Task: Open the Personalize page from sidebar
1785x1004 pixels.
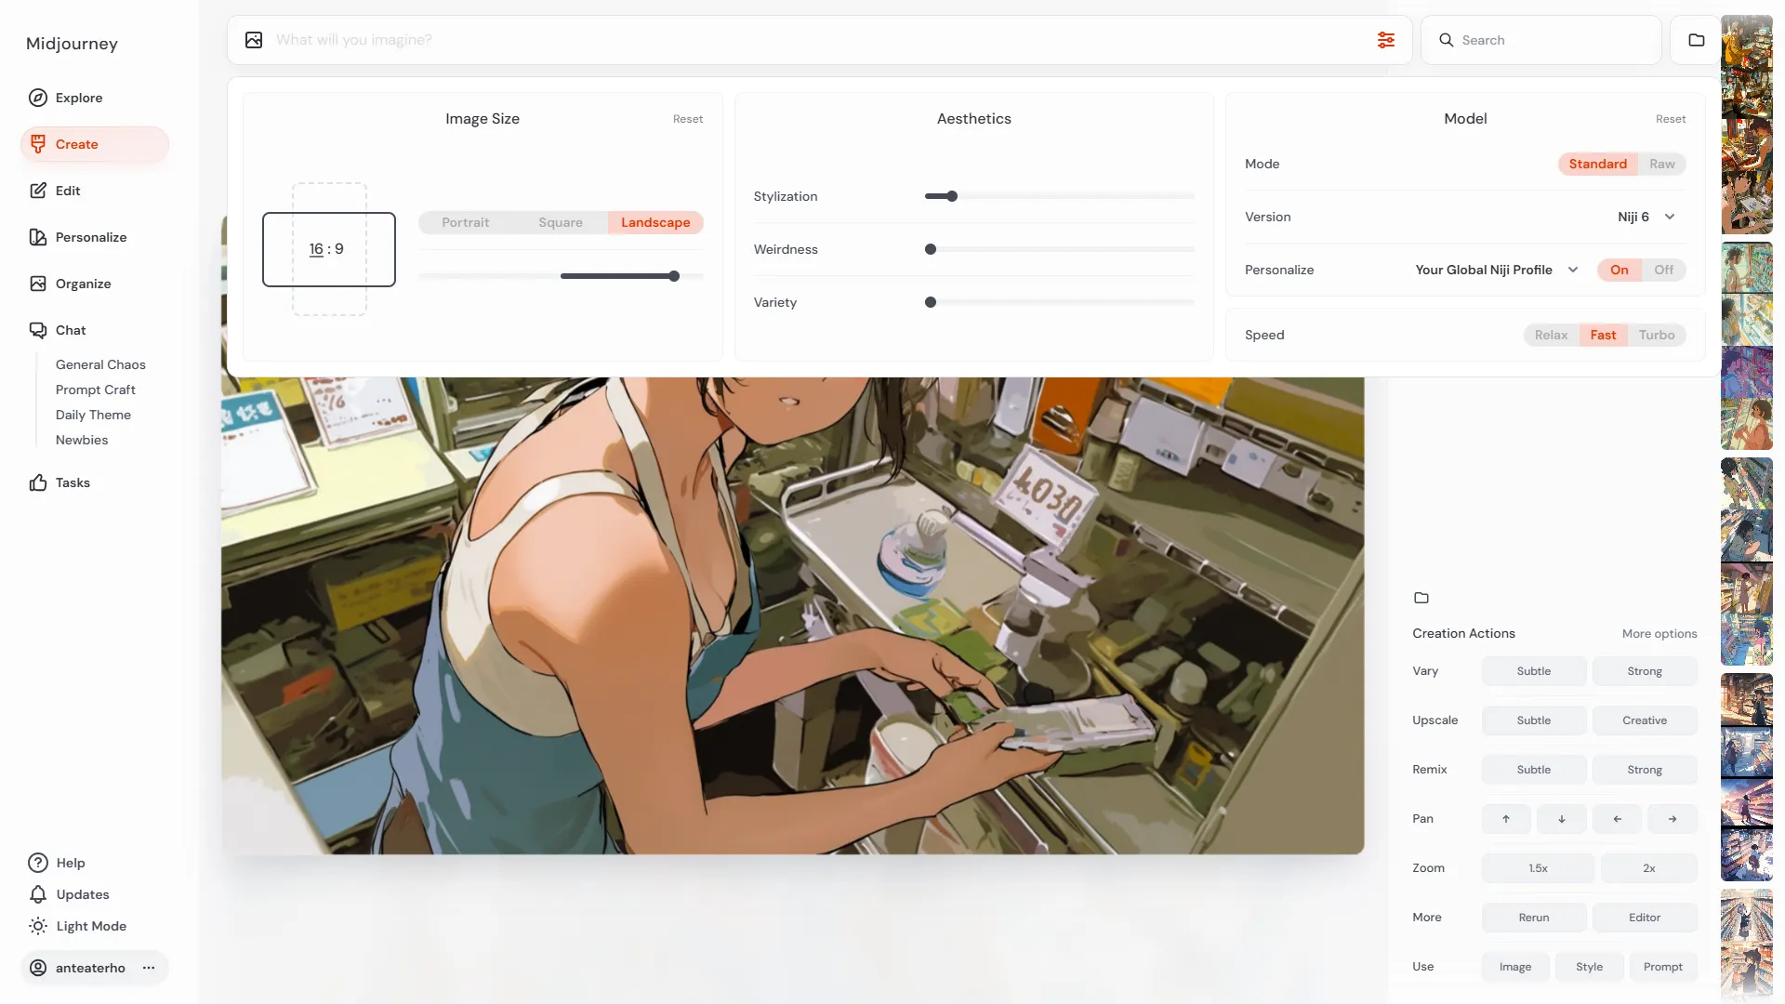Action: tap(90, 237)
